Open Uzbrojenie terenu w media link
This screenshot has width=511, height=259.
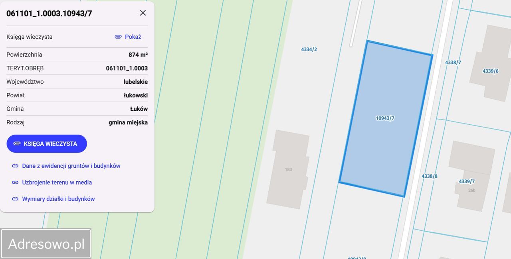(57, 182)
